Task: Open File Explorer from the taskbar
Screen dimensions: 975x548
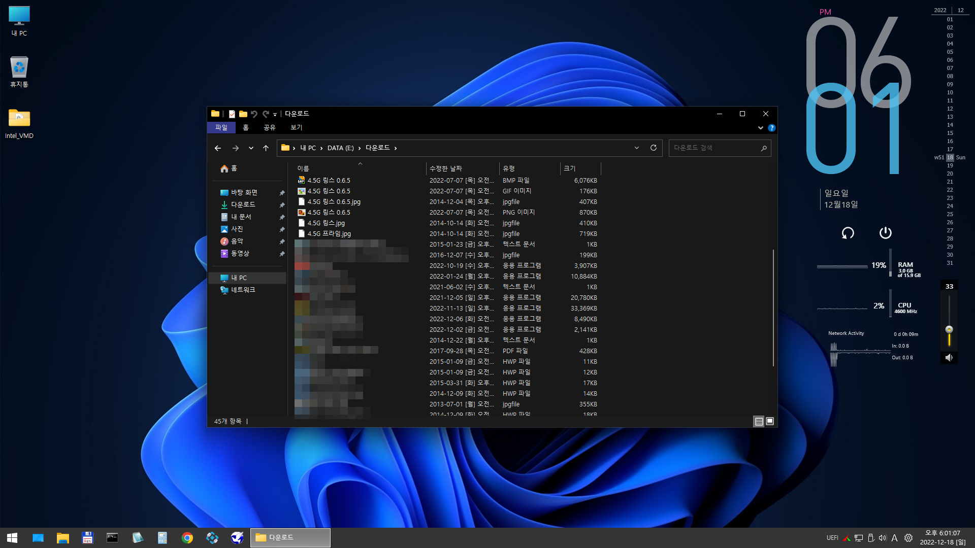Action: click(x=62, y=538)
